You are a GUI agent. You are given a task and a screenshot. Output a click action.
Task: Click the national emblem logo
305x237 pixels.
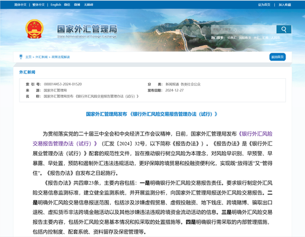[34, 29]
